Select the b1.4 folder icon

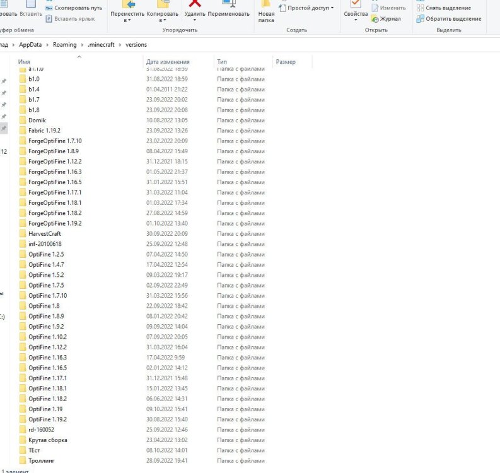click(23, 90)
